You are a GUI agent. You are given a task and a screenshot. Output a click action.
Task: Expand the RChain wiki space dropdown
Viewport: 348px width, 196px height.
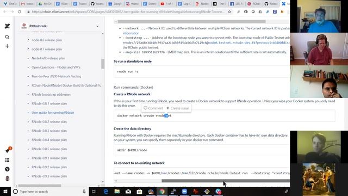[97, 26]
